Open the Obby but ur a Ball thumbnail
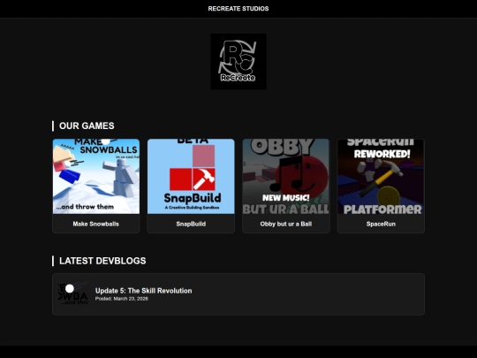 point(286,176)
